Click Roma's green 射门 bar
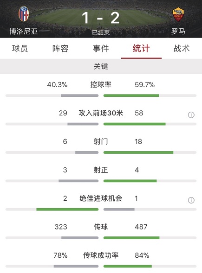This screenshot has height=273, width=202. pos(138,152)
